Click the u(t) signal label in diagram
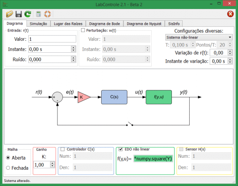 click(x=139, y=92)
